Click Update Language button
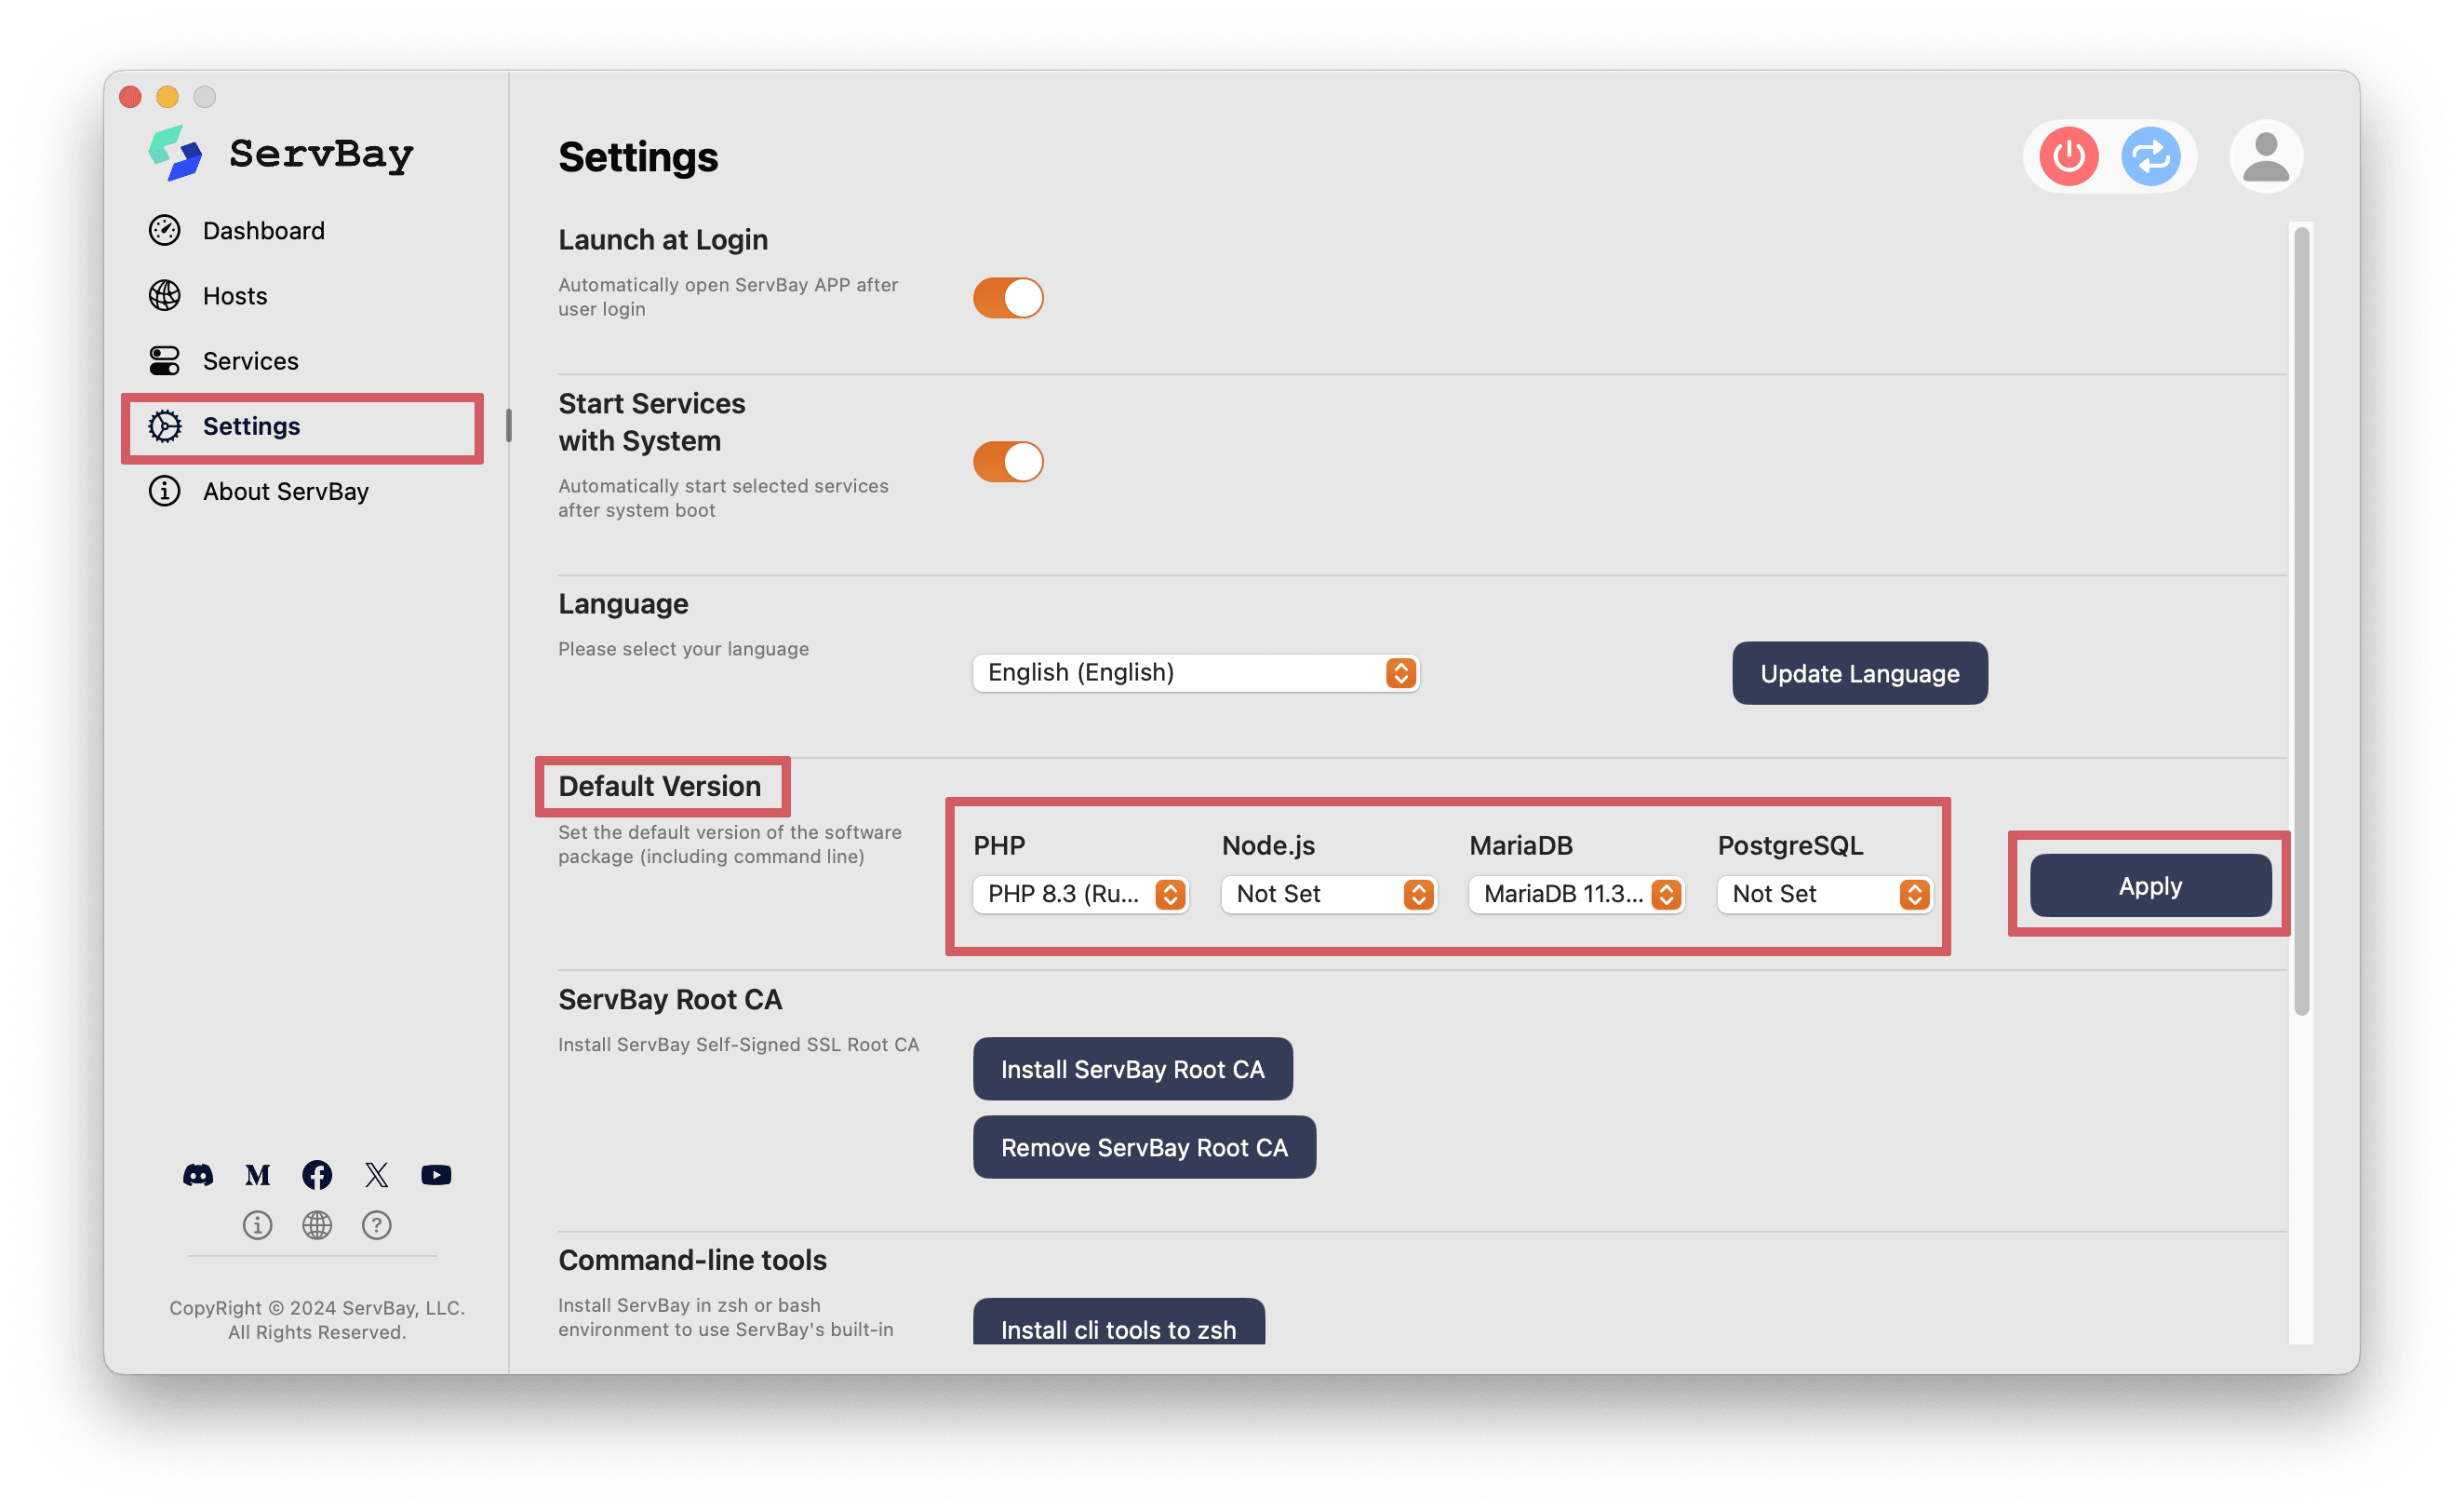 point(1858,670)
